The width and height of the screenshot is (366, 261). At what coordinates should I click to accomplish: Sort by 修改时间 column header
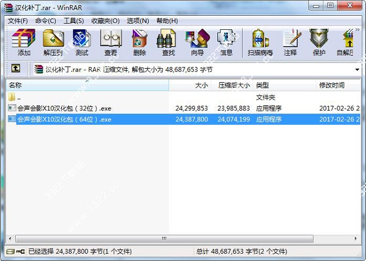[338, 85]
